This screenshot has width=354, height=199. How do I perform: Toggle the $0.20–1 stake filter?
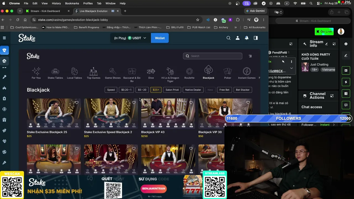[x=126, y=90]
